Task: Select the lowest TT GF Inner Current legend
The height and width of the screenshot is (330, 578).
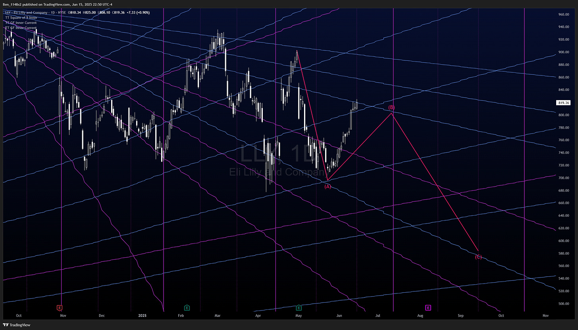Action: (20, 28)
